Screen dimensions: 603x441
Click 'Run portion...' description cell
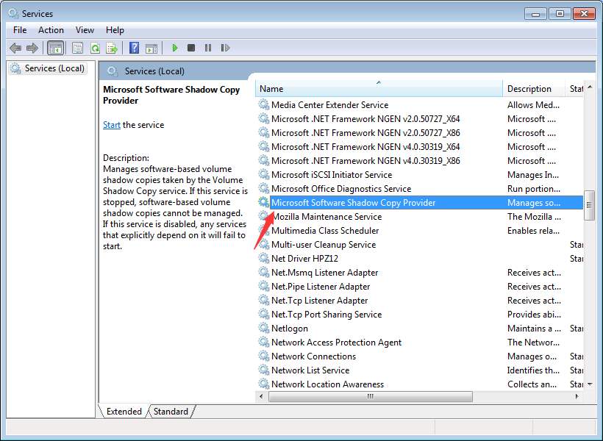coord(533,188)
